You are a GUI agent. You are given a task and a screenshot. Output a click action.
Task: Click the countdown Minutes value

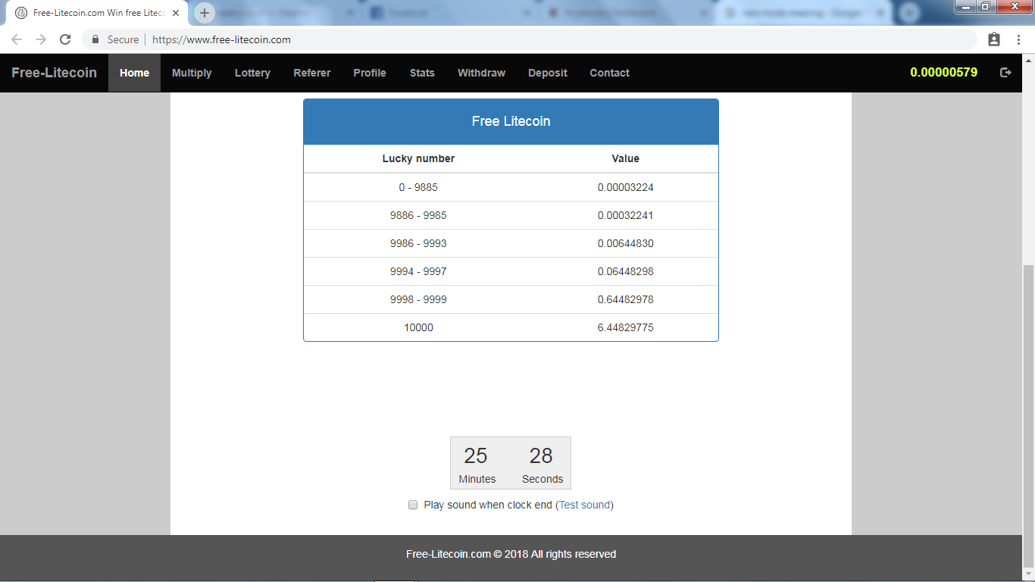click(x=476, y=455)
